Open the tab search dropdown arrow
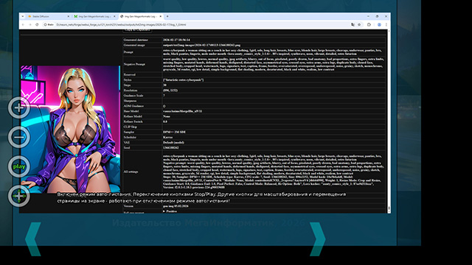 pos(23,16)
